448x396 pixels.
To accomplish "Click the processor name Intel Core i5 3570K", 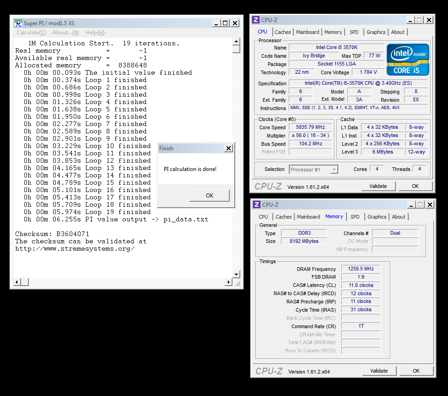I will tap(336, 47).
